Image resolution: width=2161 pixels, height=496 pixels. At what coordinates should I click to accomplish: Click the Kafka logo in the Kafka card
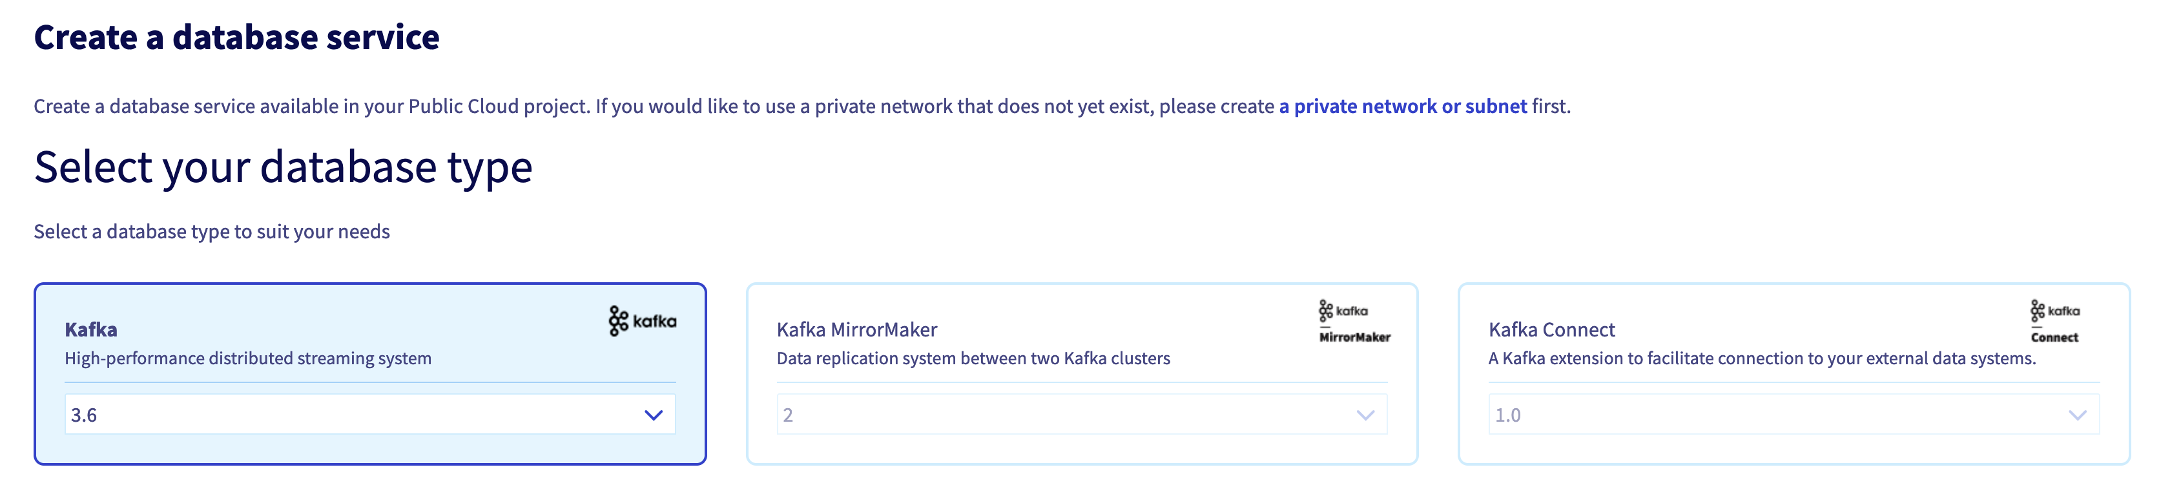point(643,319)
